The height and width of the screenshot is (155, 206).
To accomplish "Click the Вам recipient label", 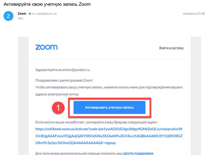I will 21,18.
